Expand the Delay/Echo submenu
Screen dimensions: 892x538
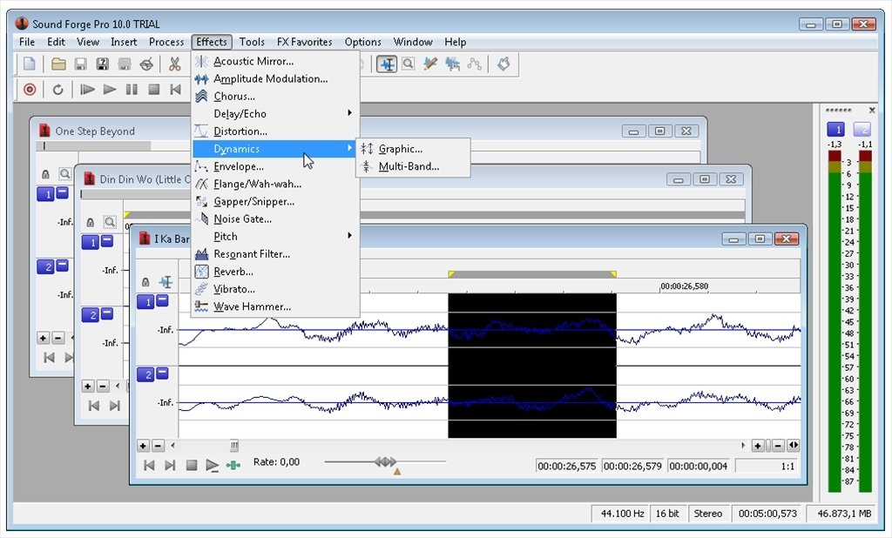276,114
